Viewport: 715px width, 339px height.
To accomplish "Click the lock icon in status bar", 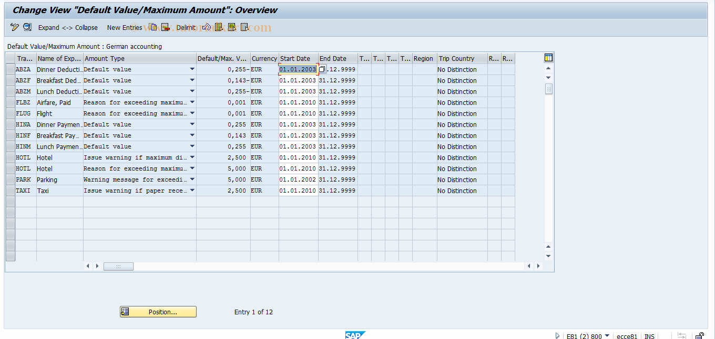I will 700,336.
